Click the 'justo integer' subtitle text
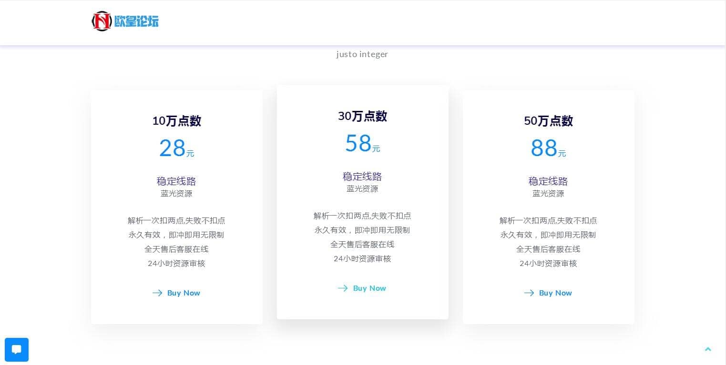The height and width of the screenshot is (365, 726). coord(362,54)
